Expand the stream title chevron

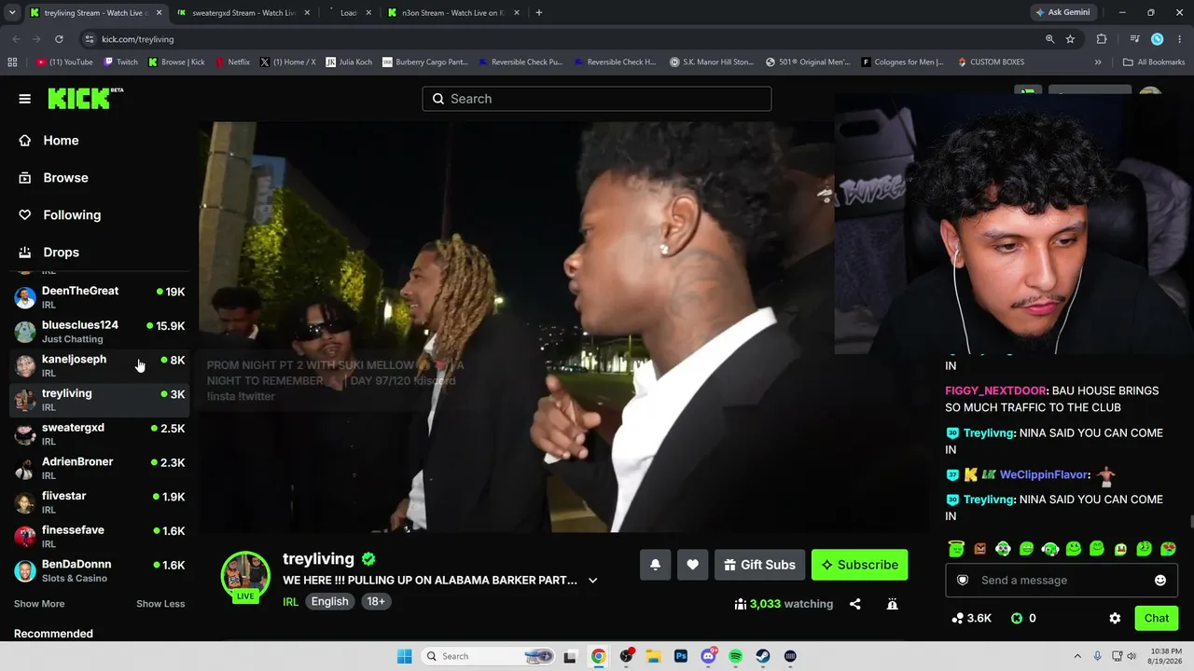(x=592, y=581)
